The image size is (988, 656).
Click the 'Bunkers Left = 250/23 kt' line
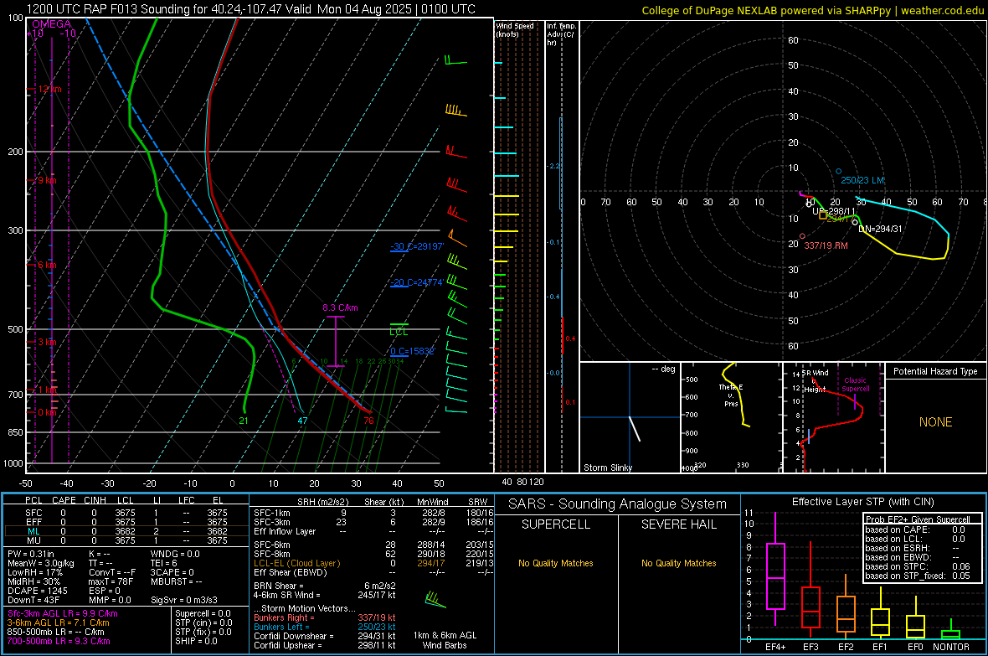(325, 627)
